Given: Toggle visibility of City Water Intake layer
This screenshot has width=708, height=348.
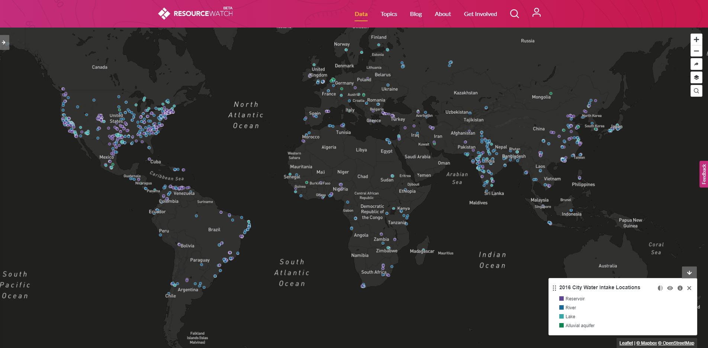Looking at the screenshot, I should [x=670, y=288].
